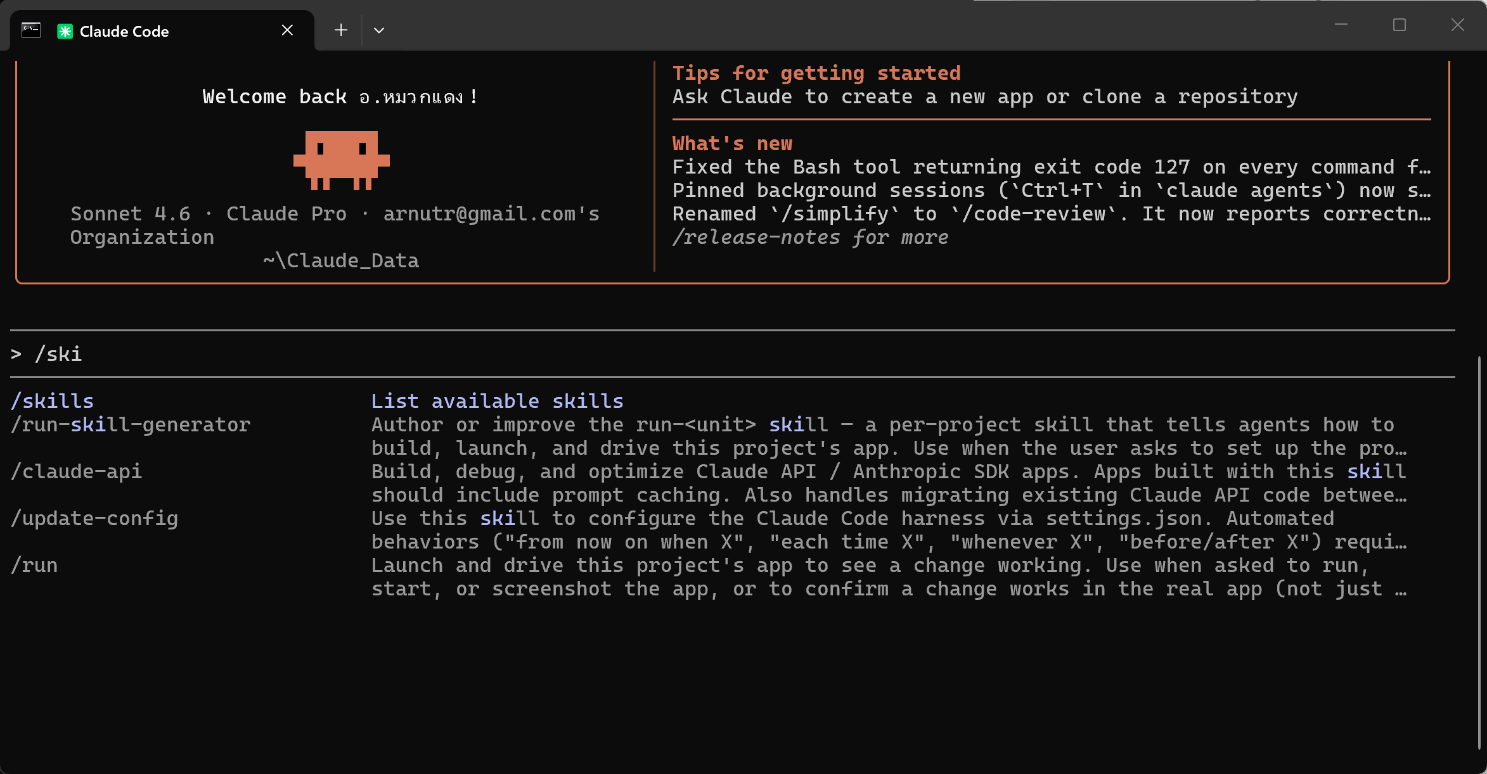The image size is (1487, 774).
Task: Click the "Author or improve the run-<unit>" description
Action: coord(889,436)
